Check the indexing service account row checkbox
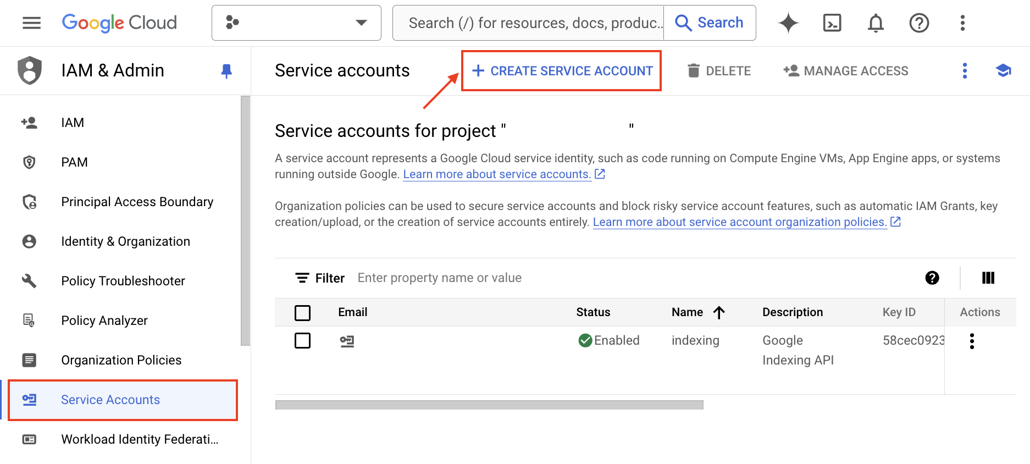 tap(302, 341)
